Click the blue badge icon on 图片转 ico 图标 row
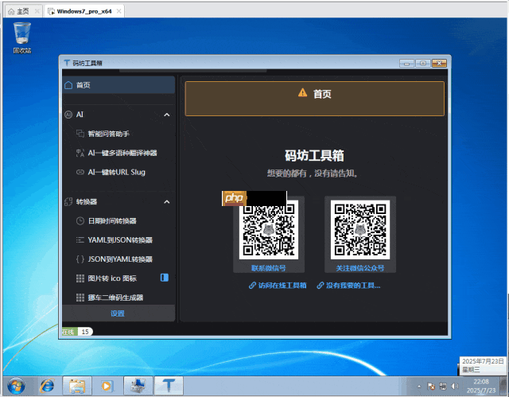This screenshot has height=397, width=509. pyautogui.click(x=165, y=278)
